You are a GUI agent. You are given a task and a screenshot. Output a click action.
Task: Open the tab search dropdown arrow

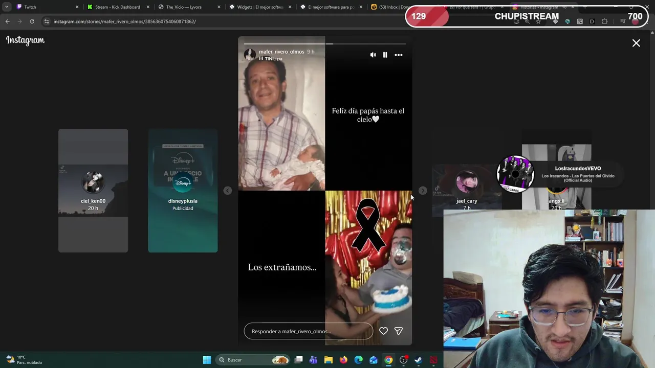(x=6, y=7)
